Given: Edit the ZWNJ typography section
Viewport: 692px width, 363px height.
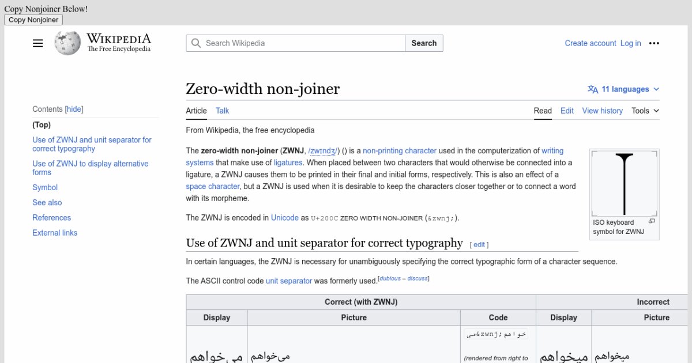Looking at the screenshot, I should pyautogui.click(x=479, y=244).
